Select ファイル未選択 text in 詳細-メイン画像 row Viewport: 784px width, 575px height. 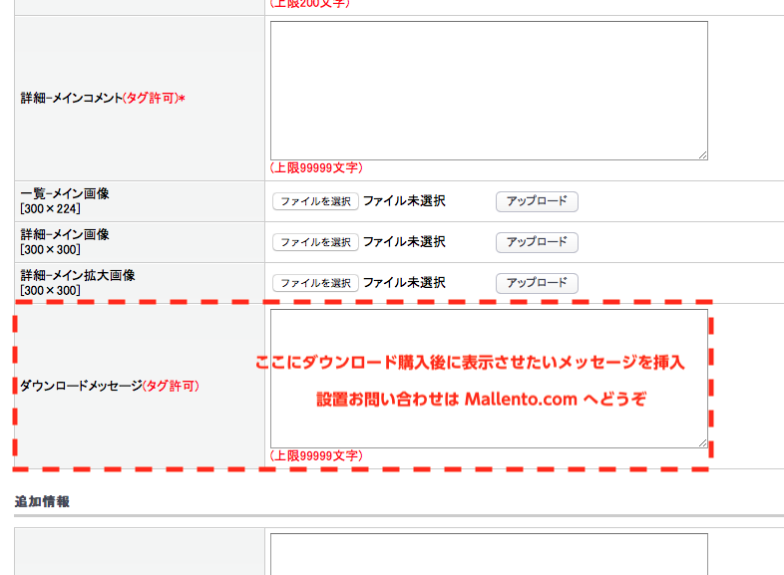coord(404,242)
